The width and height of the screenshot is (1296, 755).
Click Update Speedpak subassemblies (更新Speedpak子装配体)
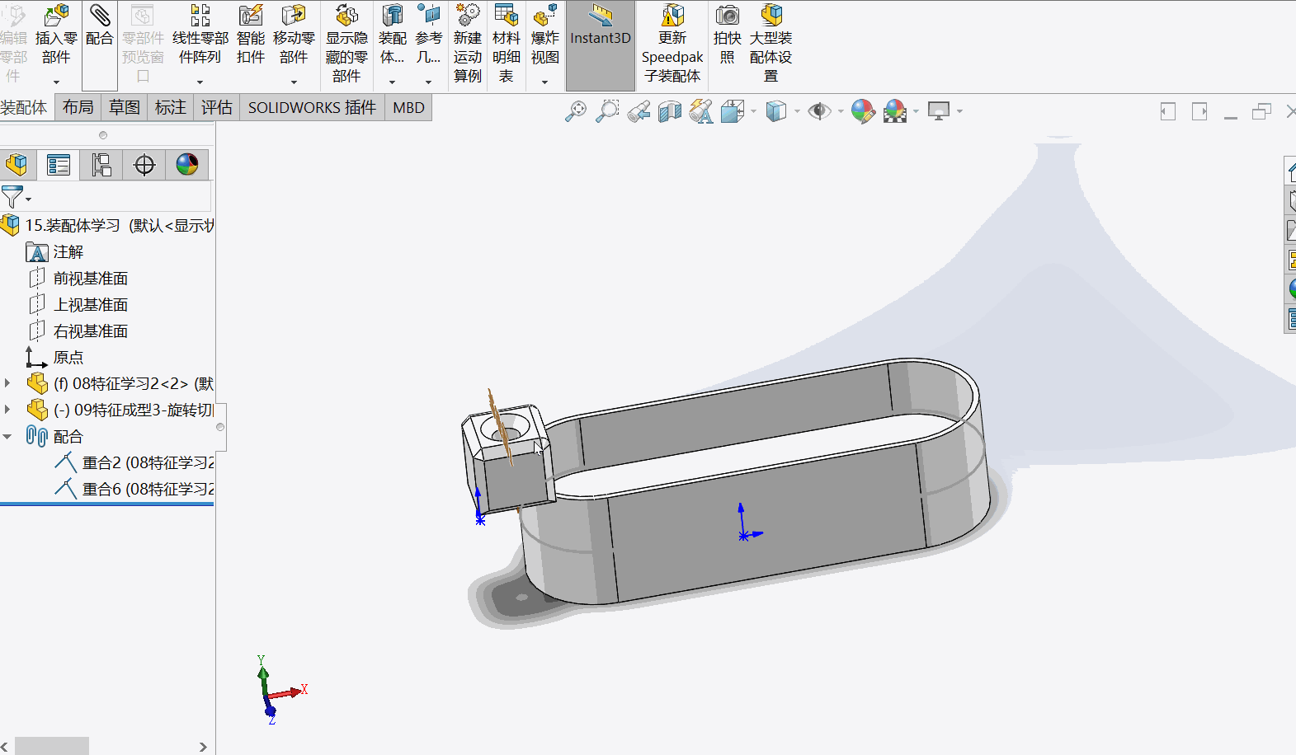pos(672,44)
